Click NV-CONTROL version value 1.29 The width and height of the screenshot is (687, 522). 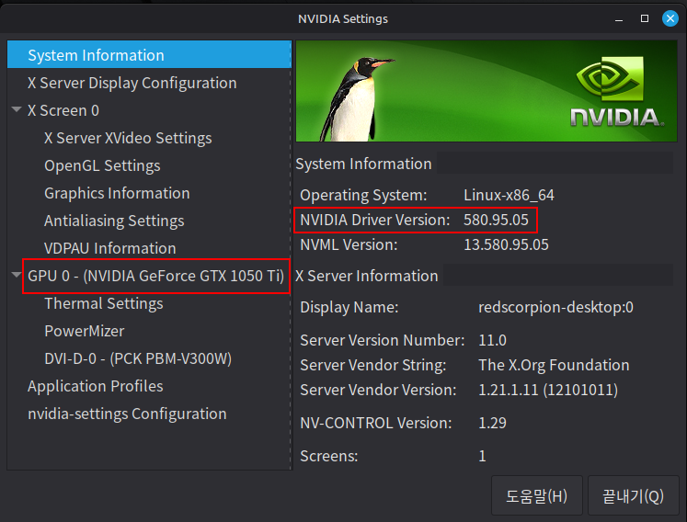tap(492, 423)
